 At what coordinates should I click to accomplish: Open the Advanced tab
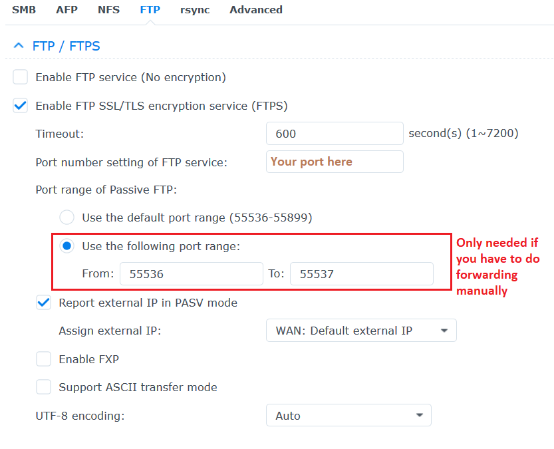256,10
